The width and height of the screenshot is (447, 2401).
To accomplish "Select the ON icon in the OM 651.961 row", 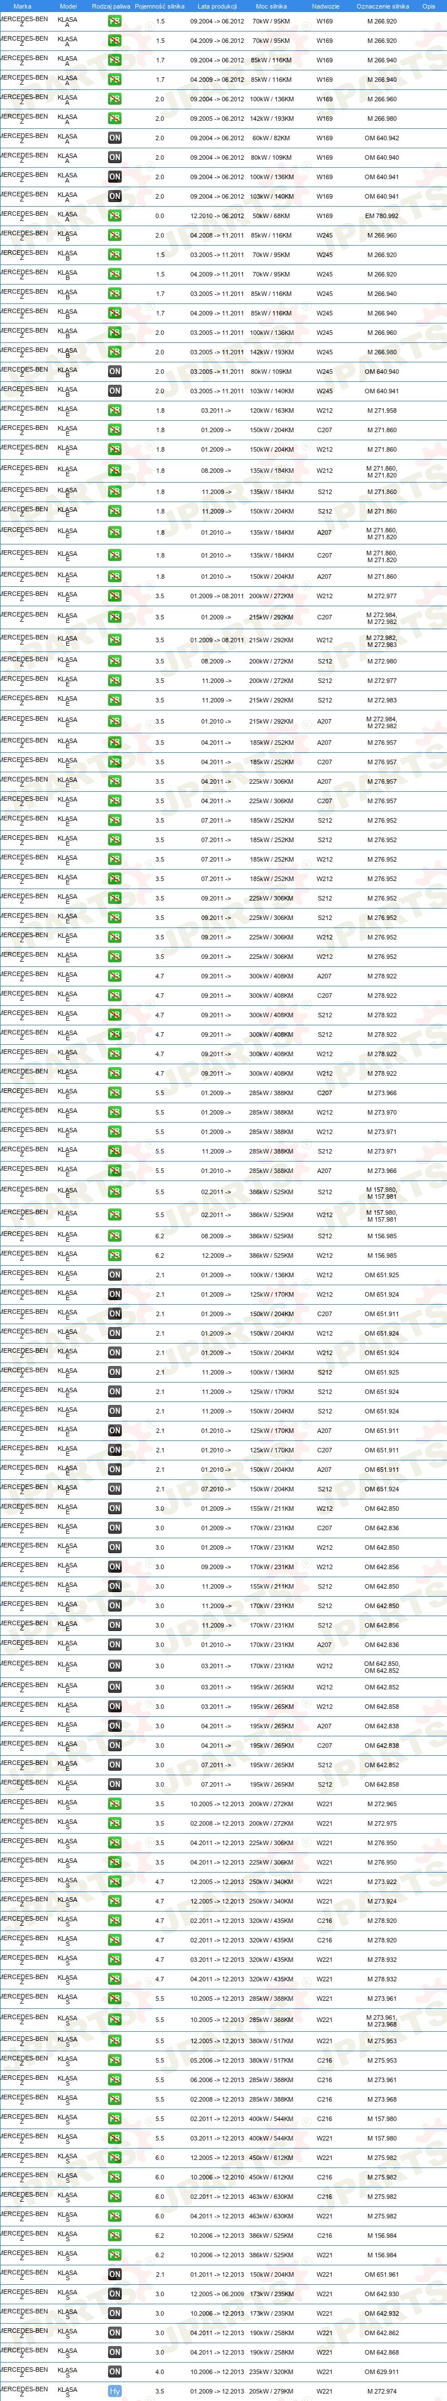I will coord(114,2274).
